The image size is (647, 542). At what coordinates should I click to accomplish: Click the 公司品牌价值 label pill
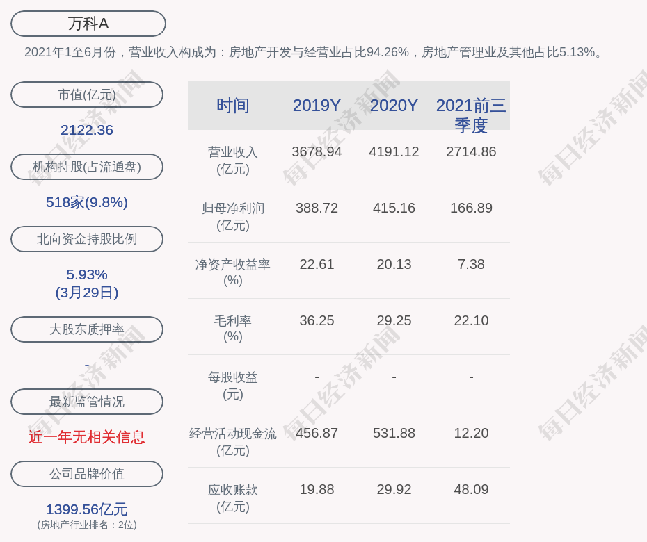87,474
